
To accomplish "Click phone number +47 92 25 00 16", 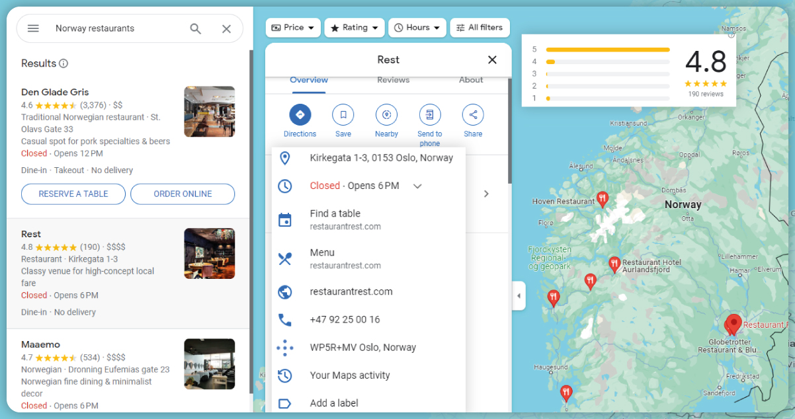I will tap(345, 320).
